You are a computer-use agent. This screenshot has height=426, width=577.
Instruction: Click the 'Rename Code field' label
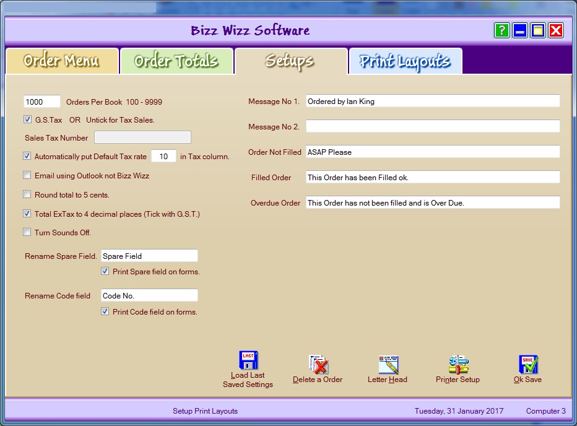[x=58, y=295]
